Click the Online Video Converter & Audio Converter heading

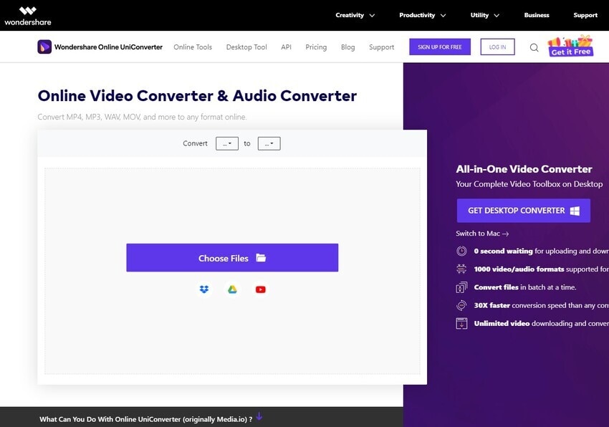tap(197, 95)
